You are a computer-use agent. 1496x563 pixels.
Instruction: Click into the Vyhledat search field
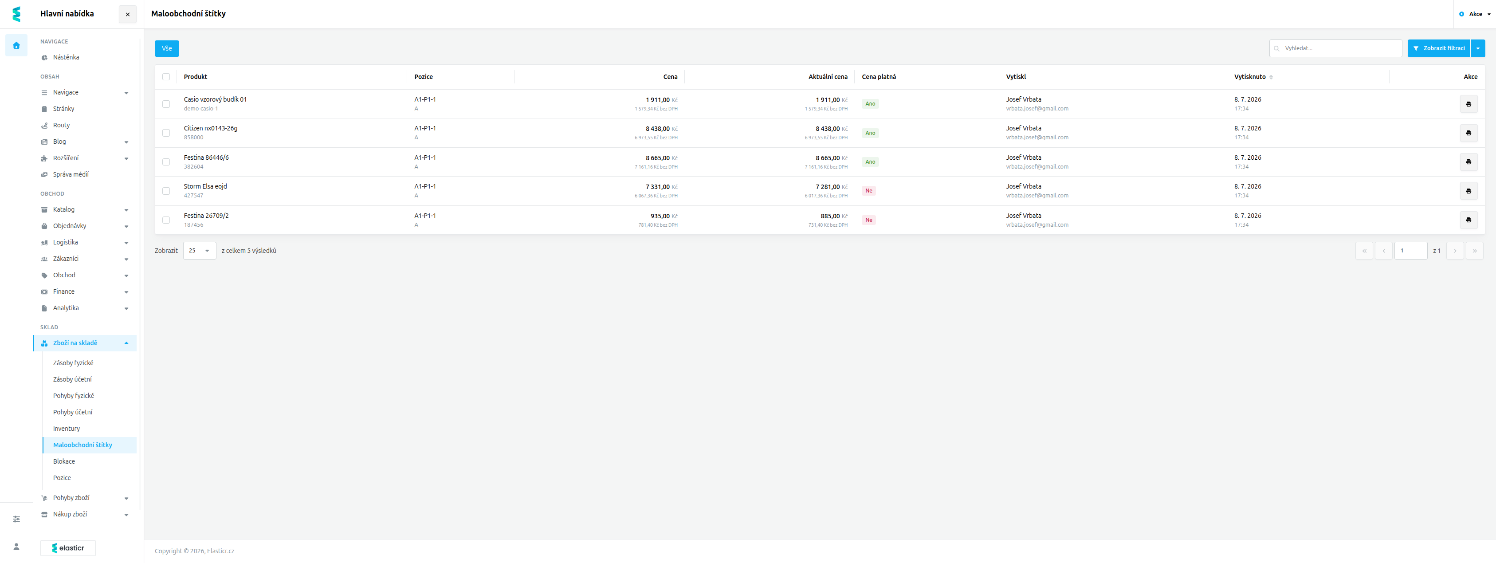(x=1336, y=48)
